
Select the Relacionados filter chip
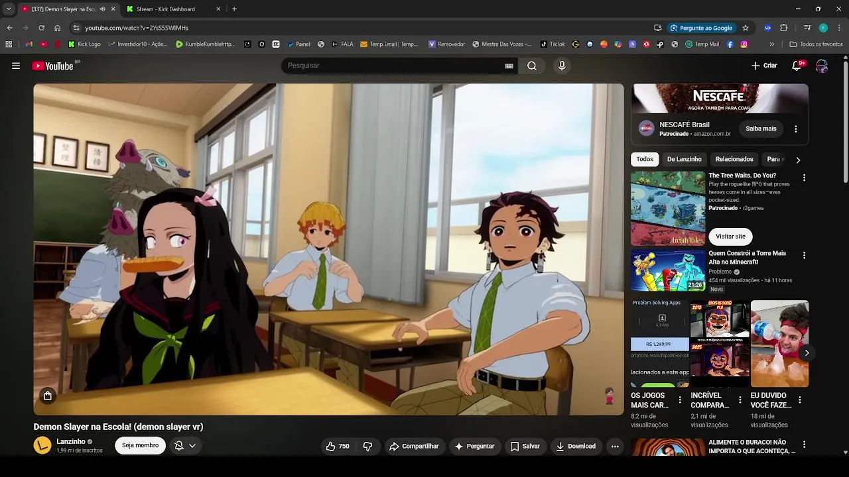pos(734,159)
